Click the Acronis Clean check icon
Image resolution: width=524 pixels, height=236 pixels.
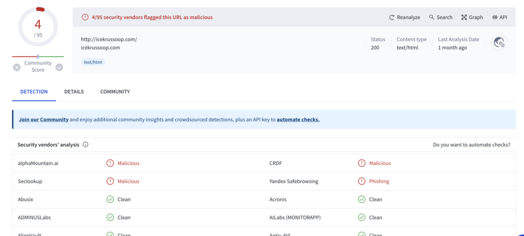coord(362,199)
